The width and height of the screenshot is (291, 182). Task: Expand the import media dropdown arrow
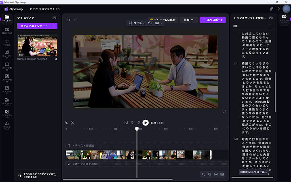[x=55, y=26]
